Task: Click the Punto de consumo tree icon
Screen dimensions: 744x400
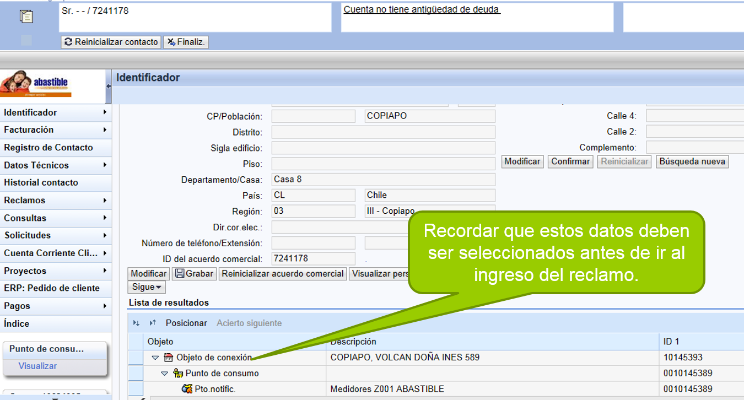Action: pos(178,373)
